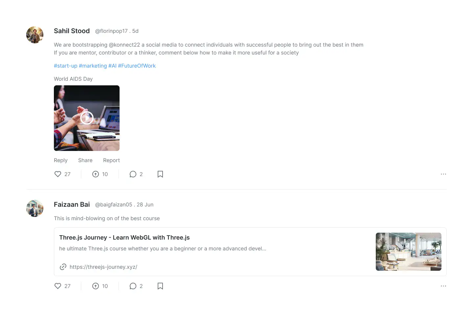Bookmark Faizaan Bai's post
Viewport: 473px width, 317px height.
coord(160,286)
